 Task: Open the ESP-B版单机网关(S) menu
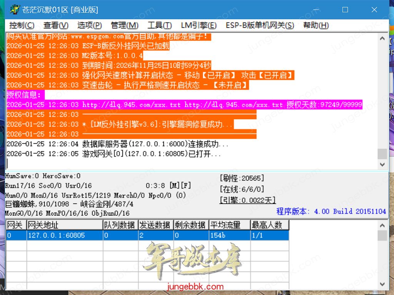point(260,25)
